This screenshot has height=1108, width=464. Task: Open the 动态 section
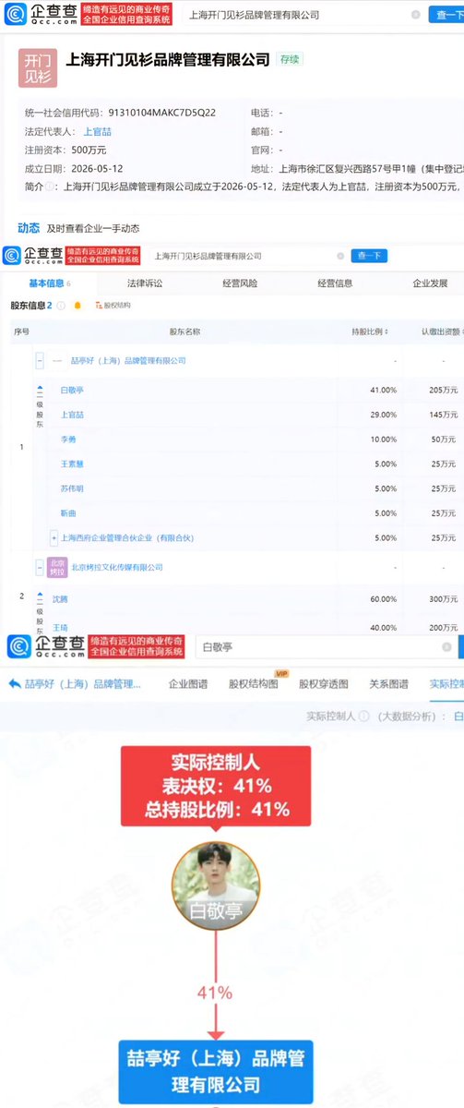29,228
